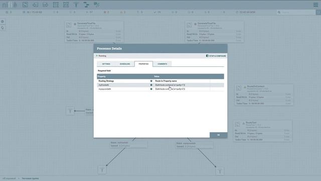Select the Processor component icon in toolbar

(x=25, y=5)
